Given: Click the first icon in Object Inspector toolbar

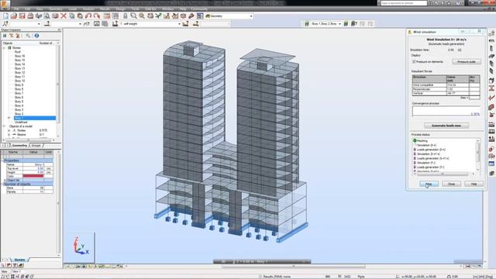Looking at the screenshot, I should click(x=5, y=36).
